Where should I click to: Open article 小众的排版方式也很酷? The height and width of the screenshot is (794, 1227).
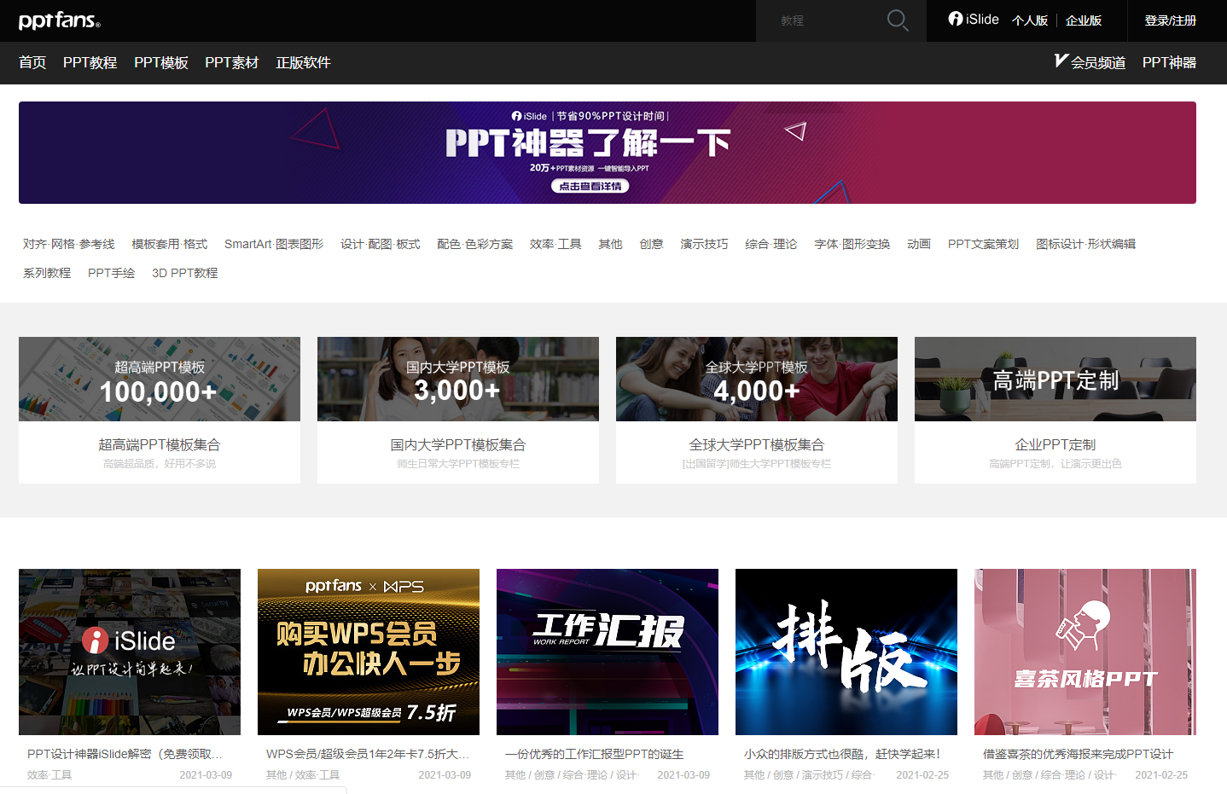(x=842, y=754)
